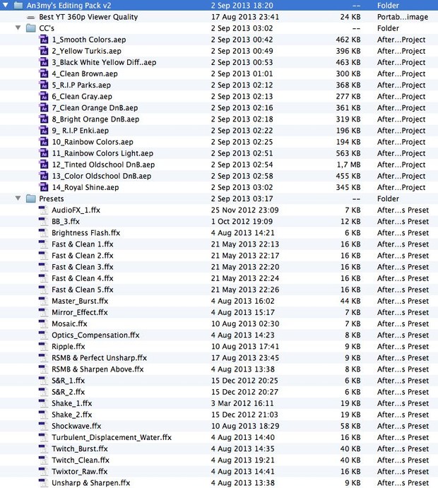The width and height of the screenshot is (438, 488).
Task: Select the file name Fast & Clean 3.ffx
Action: (x=83, y=267)
